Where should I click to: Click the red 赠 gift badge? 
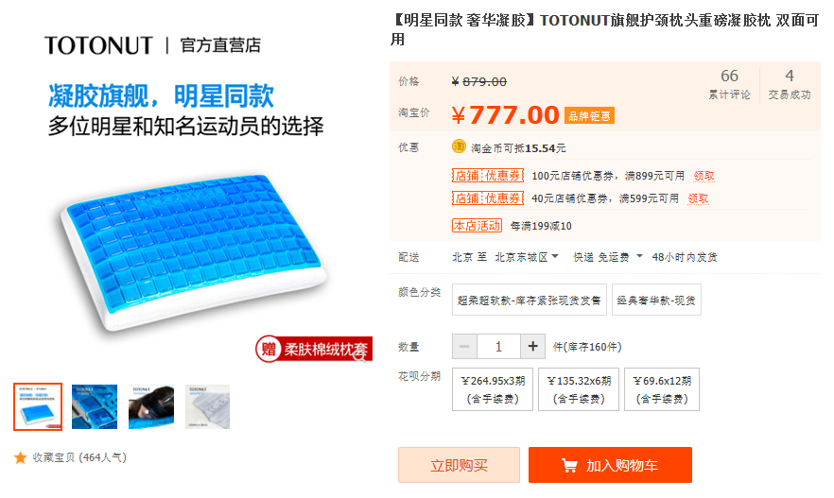point(269,350)
